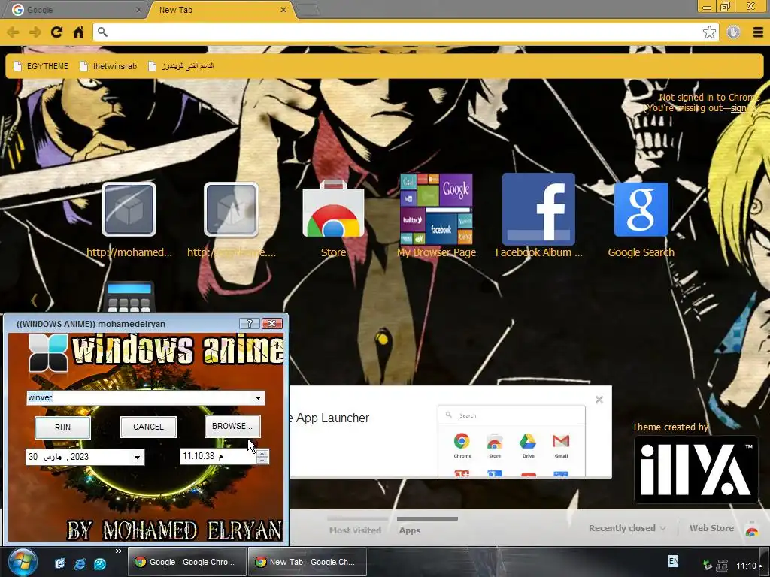
Task: Switch to Most visited section
Action: pyautogui.click(x=355, y=530)
